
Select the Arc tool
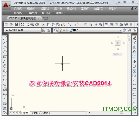[x=5, y=61]
